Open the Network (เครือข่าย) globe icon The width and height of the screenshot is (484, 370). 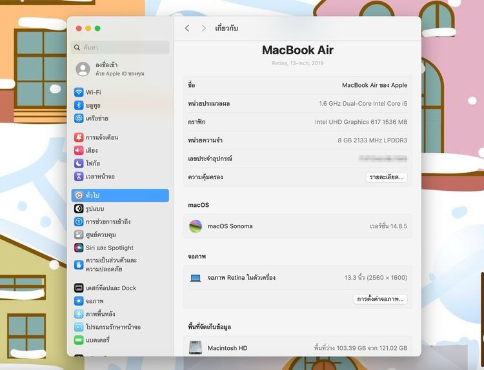pyautogui.click(x=79, y=118)
